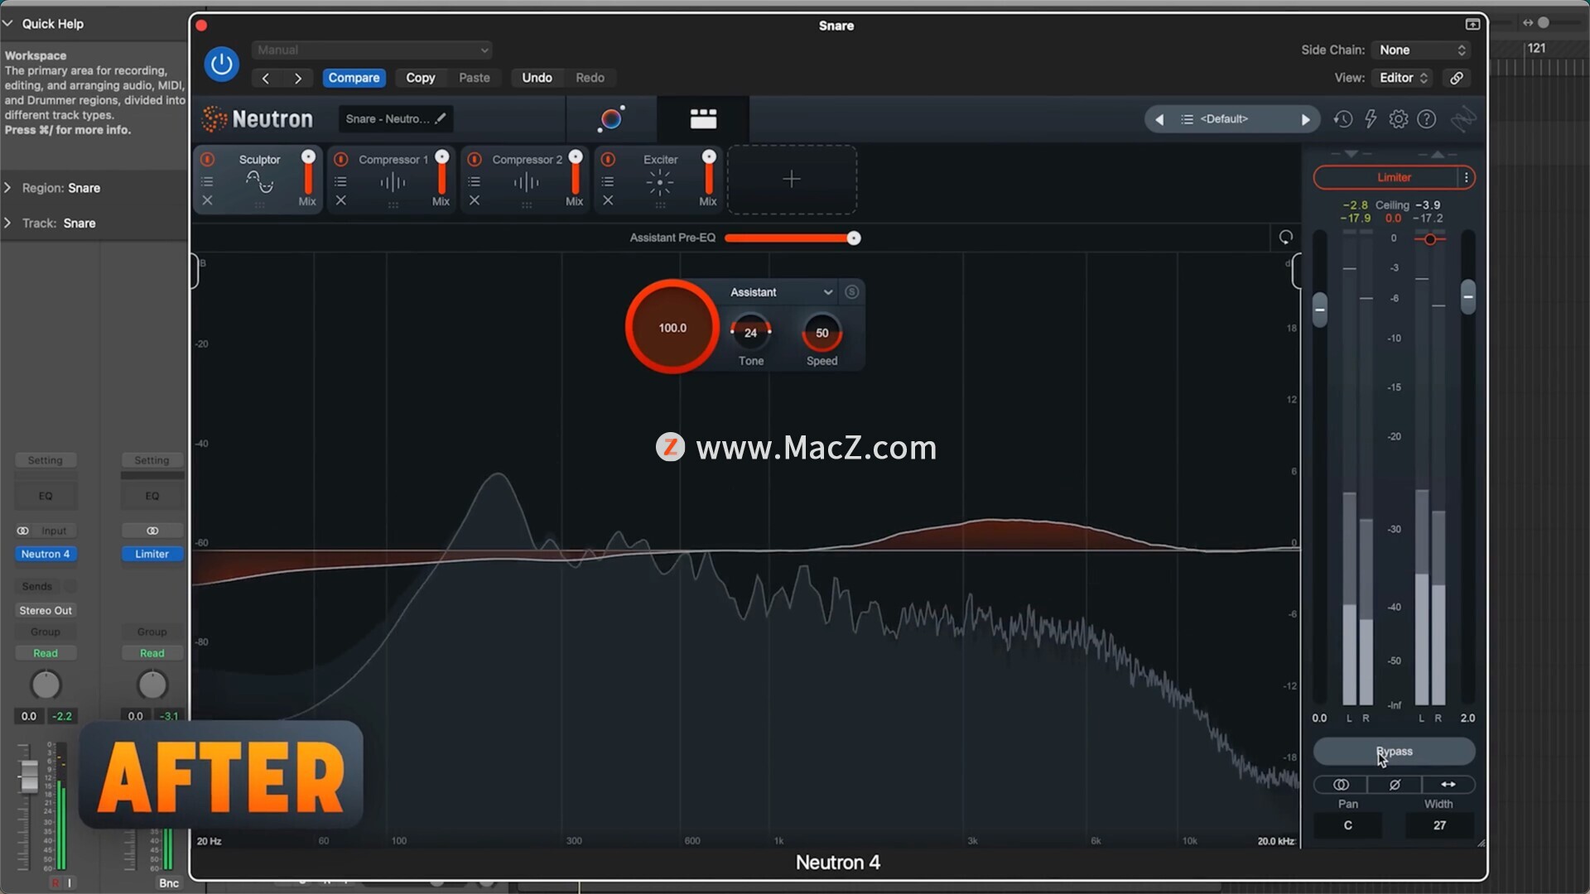Click the window expand icon top right
This screenshot has height=894, width=1590.
click(x=1472, y=25)
